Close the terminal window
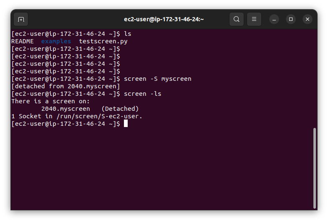 pos(308,19)
